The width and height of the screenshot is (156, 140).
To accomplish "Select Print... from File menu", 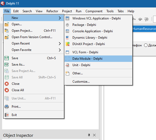I will [x=34, y=107].
